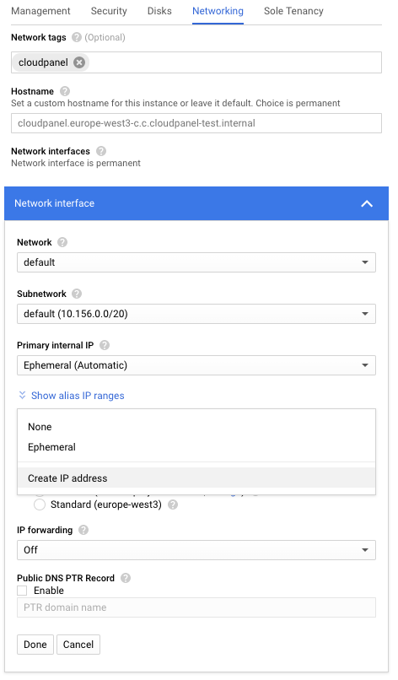This screenshot has height=680, width=398.
Task: Collapse the Network interface panel chevron
Action: [x=367, y=203]
